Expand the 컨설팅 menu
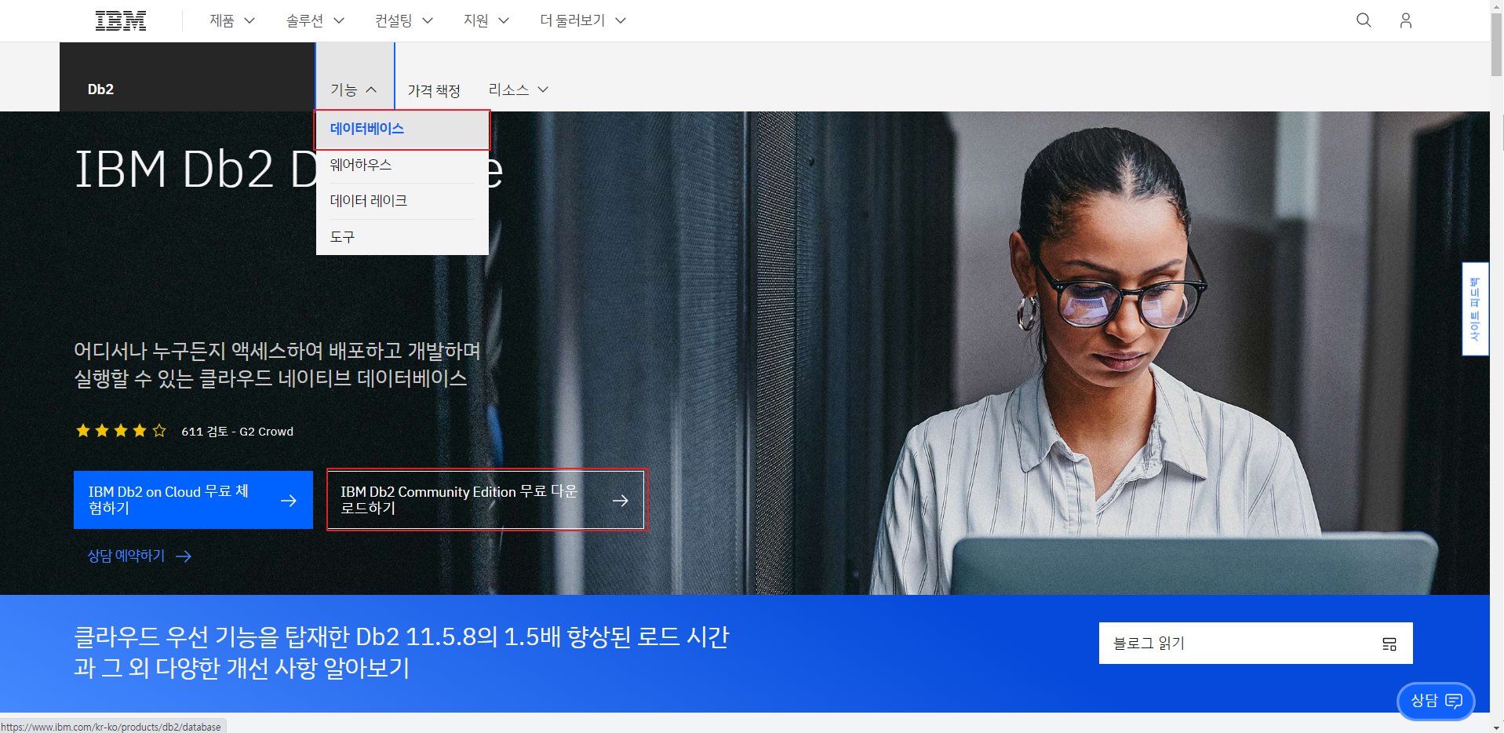 tap(404, 20)
